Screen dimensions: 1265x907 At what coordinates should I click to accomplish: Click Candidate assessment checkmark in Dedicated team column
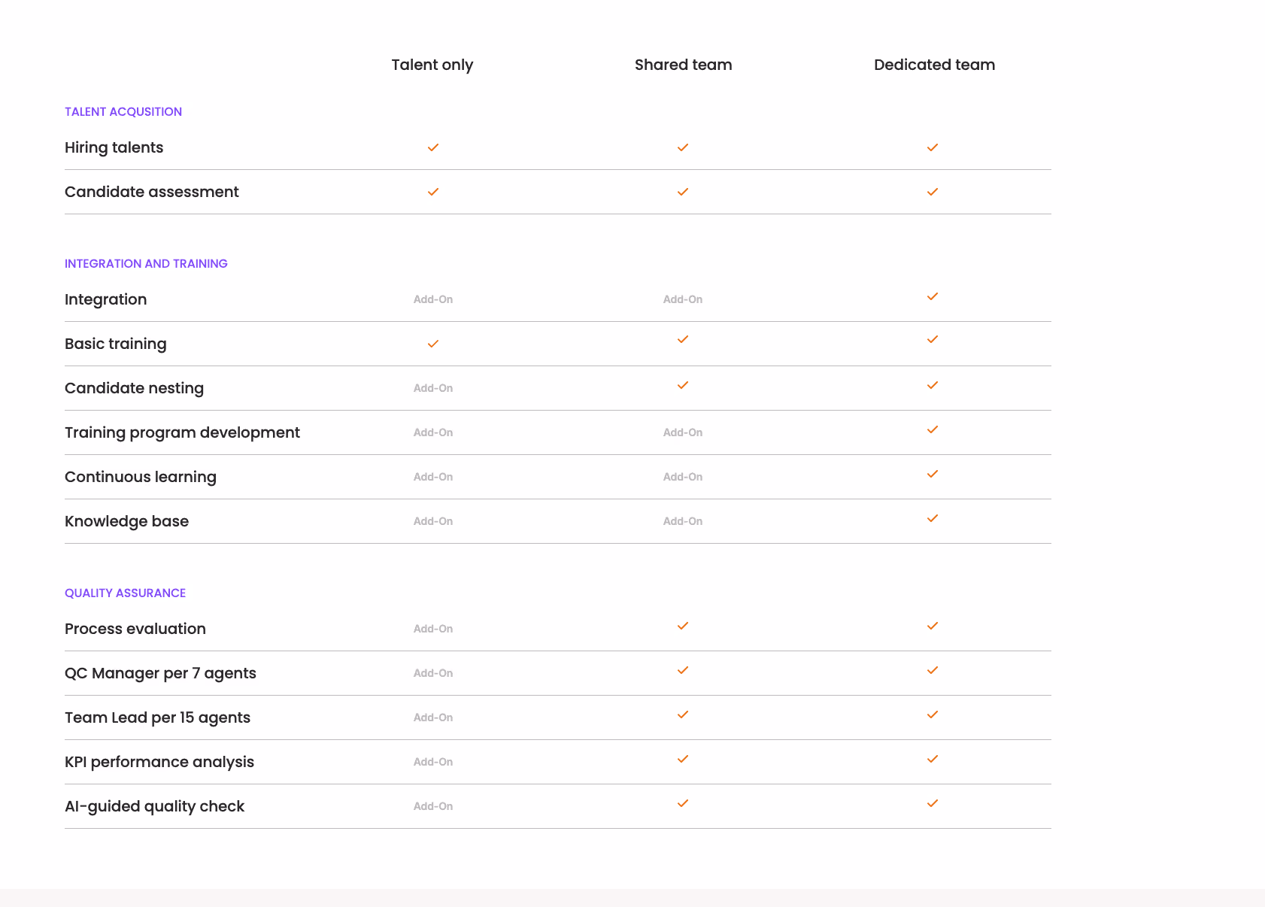click(x=933, y=192)
